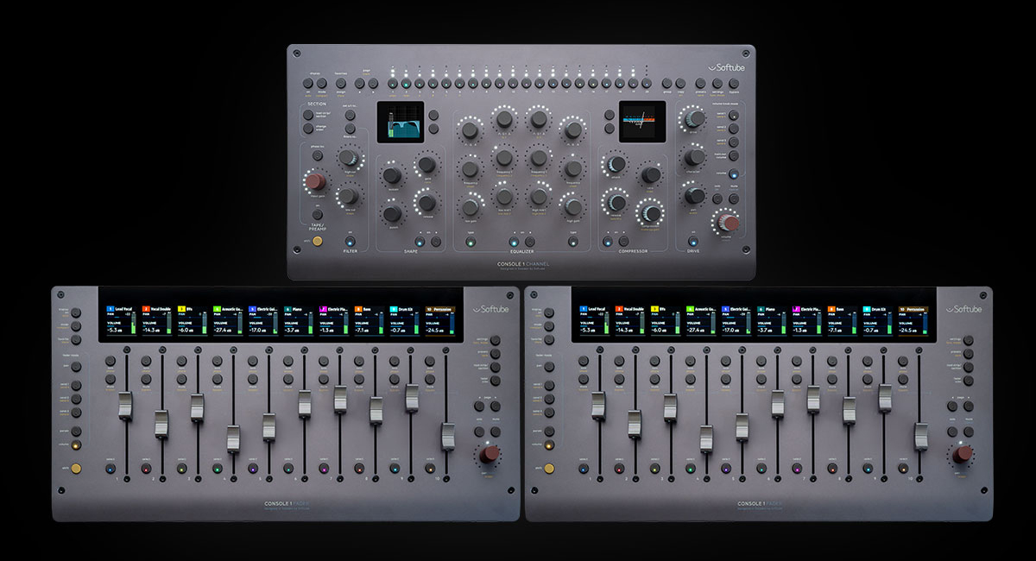Viewport: 1036px width, 561px height.
Task: Click the Softube logo on Console 1 Channel
Action: (x=726, y=67)
